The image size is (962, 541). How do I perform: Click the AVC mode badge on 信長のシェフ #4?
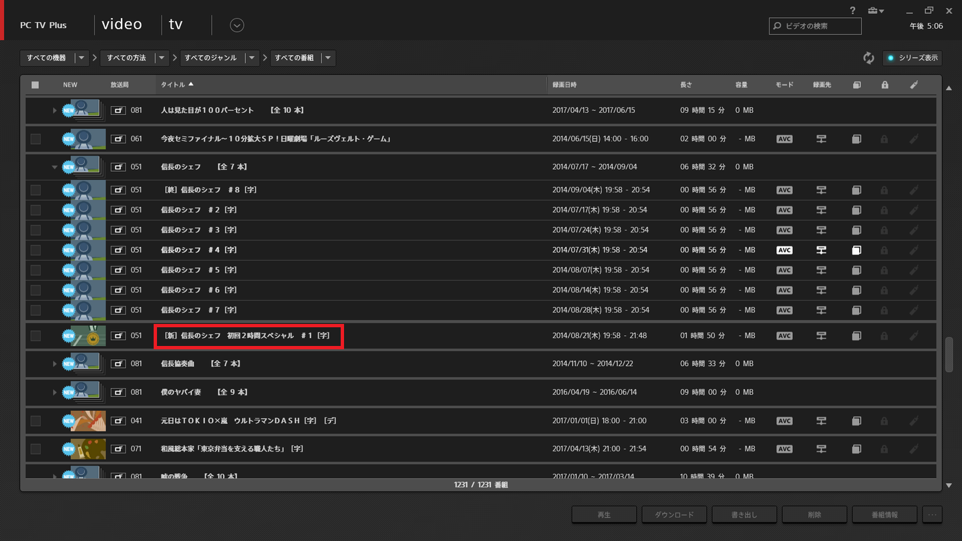point(784,250)
